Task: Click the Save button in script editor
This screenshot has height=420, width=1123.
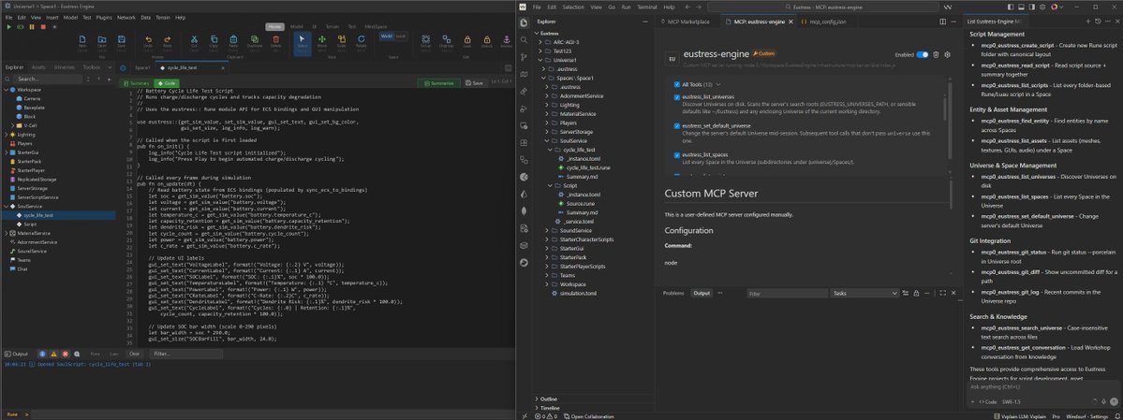Action: coord(474,83)
